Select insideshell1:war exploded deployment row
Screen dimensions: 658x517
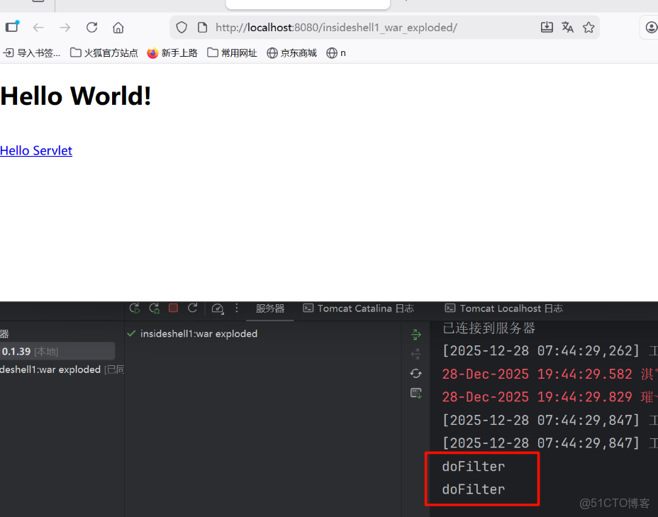(x=192, y=333)
